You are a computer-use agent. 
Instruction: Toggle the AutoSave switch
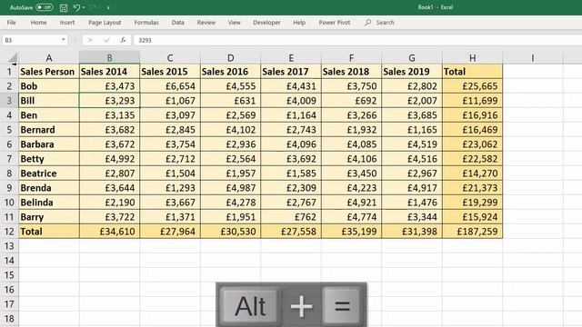[x=45, y=7]
